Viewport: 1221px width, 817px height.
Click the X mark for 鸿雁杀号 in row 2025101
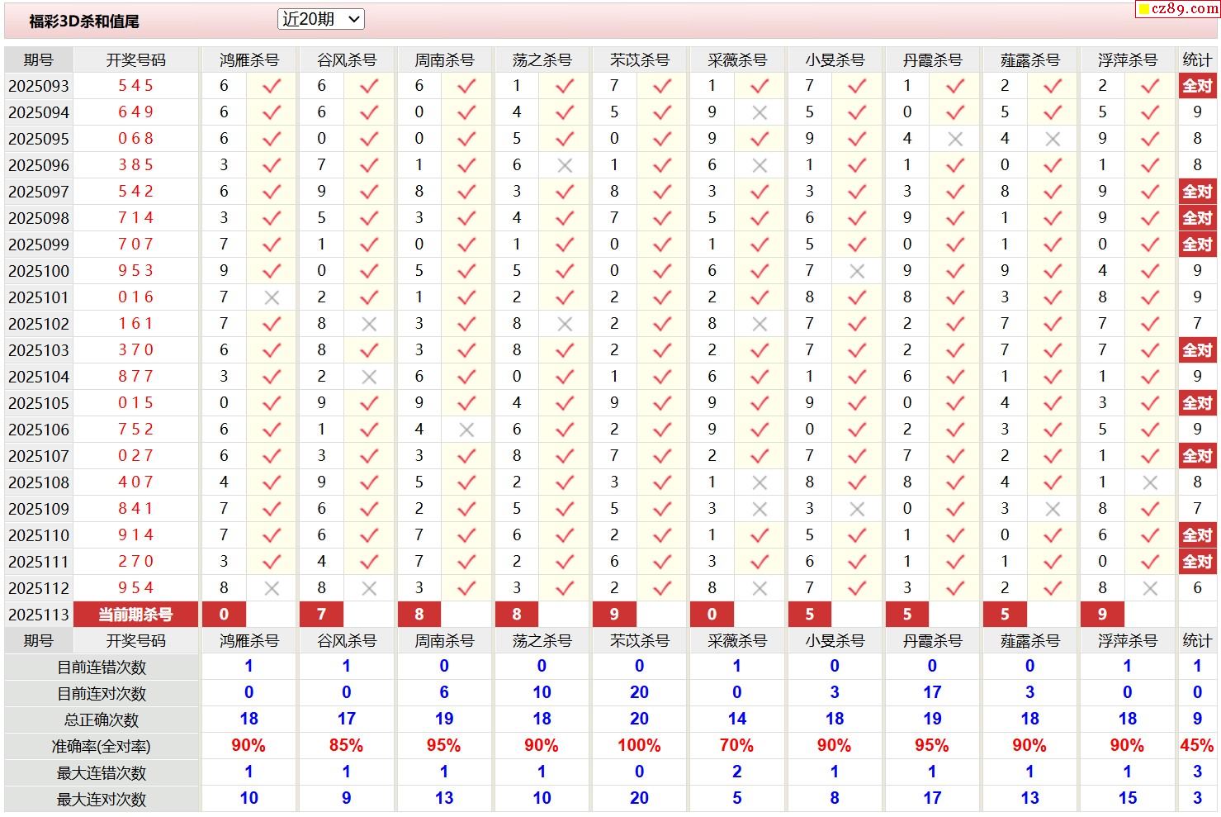(272, 297)
